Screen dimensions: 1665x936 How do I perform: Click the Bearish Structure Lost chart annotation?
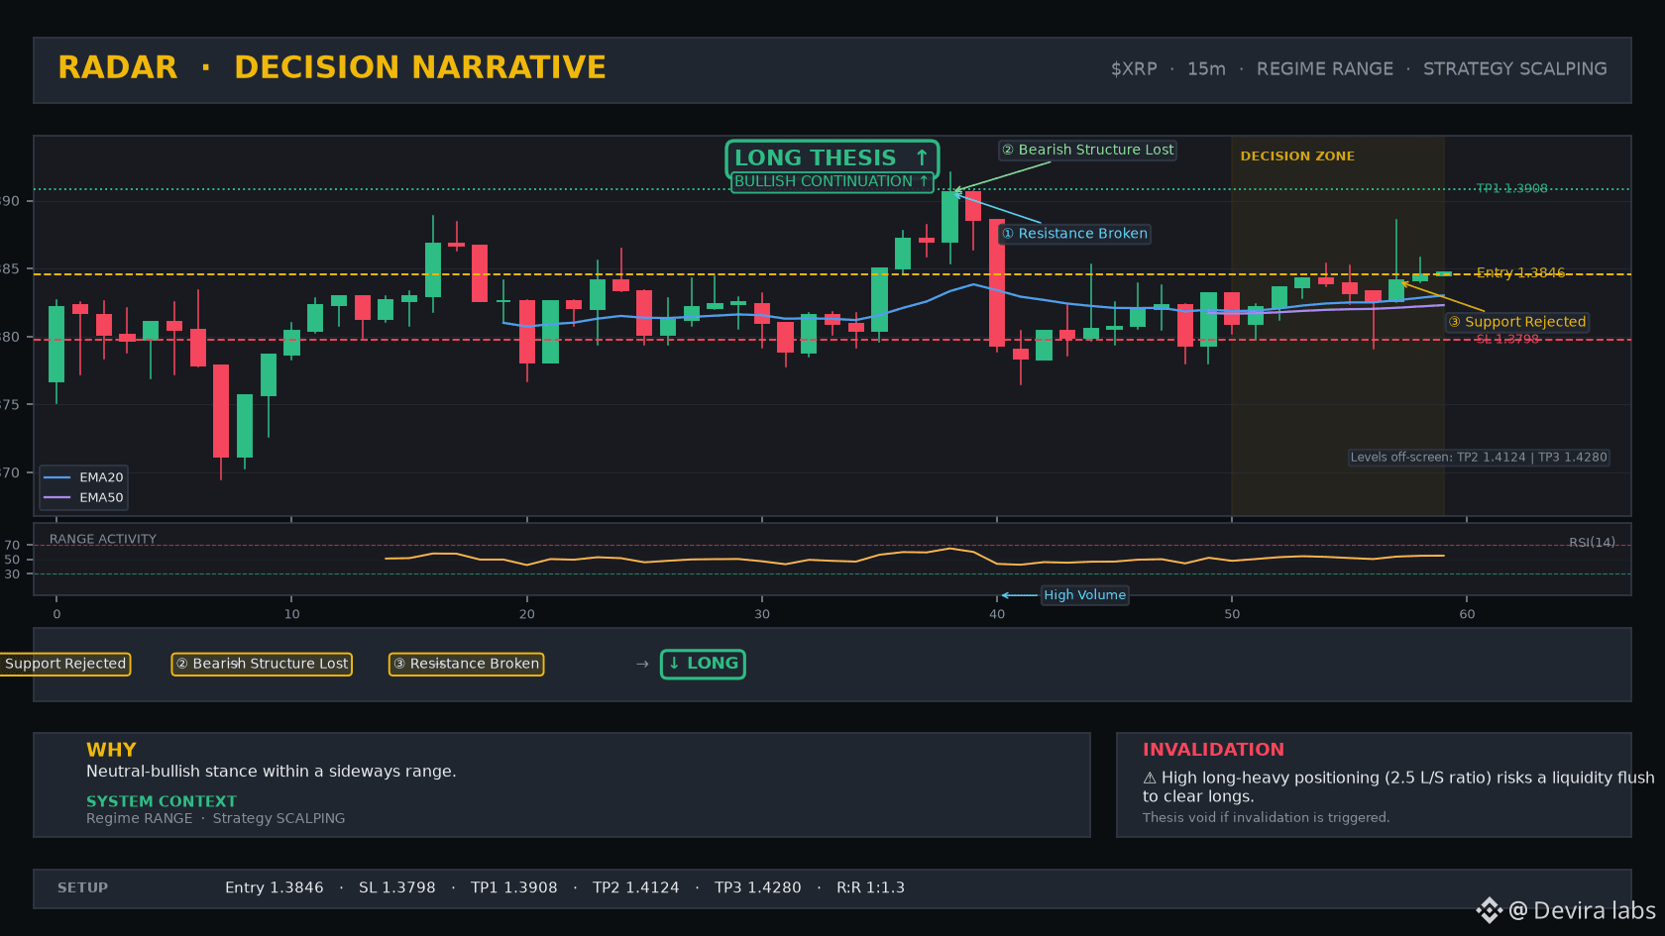(x=1087, y=150)
